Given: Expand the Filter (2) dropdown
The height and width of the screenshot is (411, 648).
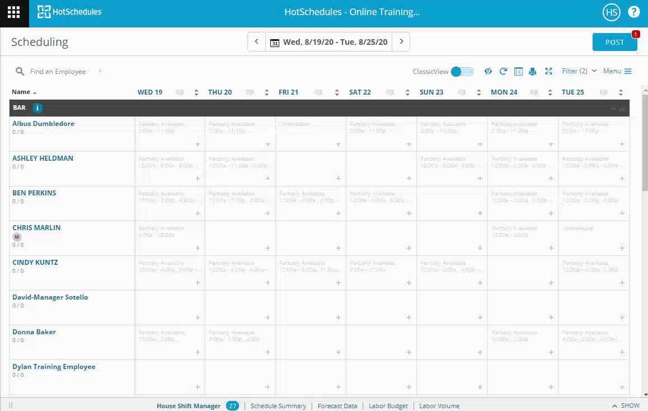Looking at the screenshot, I should point(579,71).
